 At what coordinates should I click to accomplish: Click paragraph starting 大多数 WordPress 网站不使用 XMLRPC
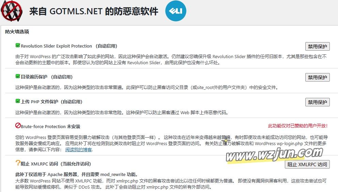coord(171,184)
